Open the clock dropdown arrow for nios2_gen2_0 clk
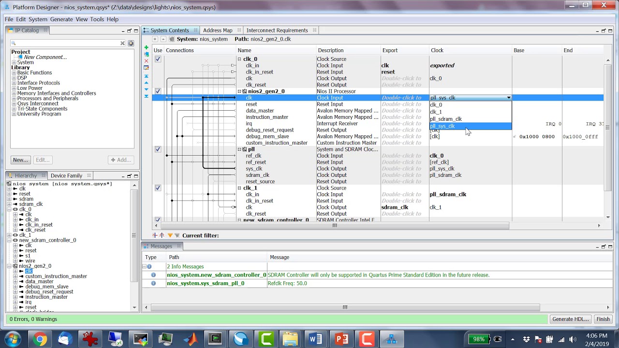This screenshot has height=348, width=619. click(508, 98)
